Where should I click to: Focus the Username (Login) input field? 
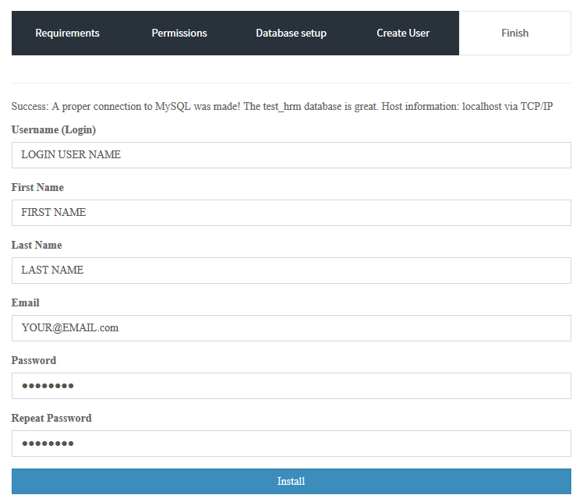pos(291,155)
